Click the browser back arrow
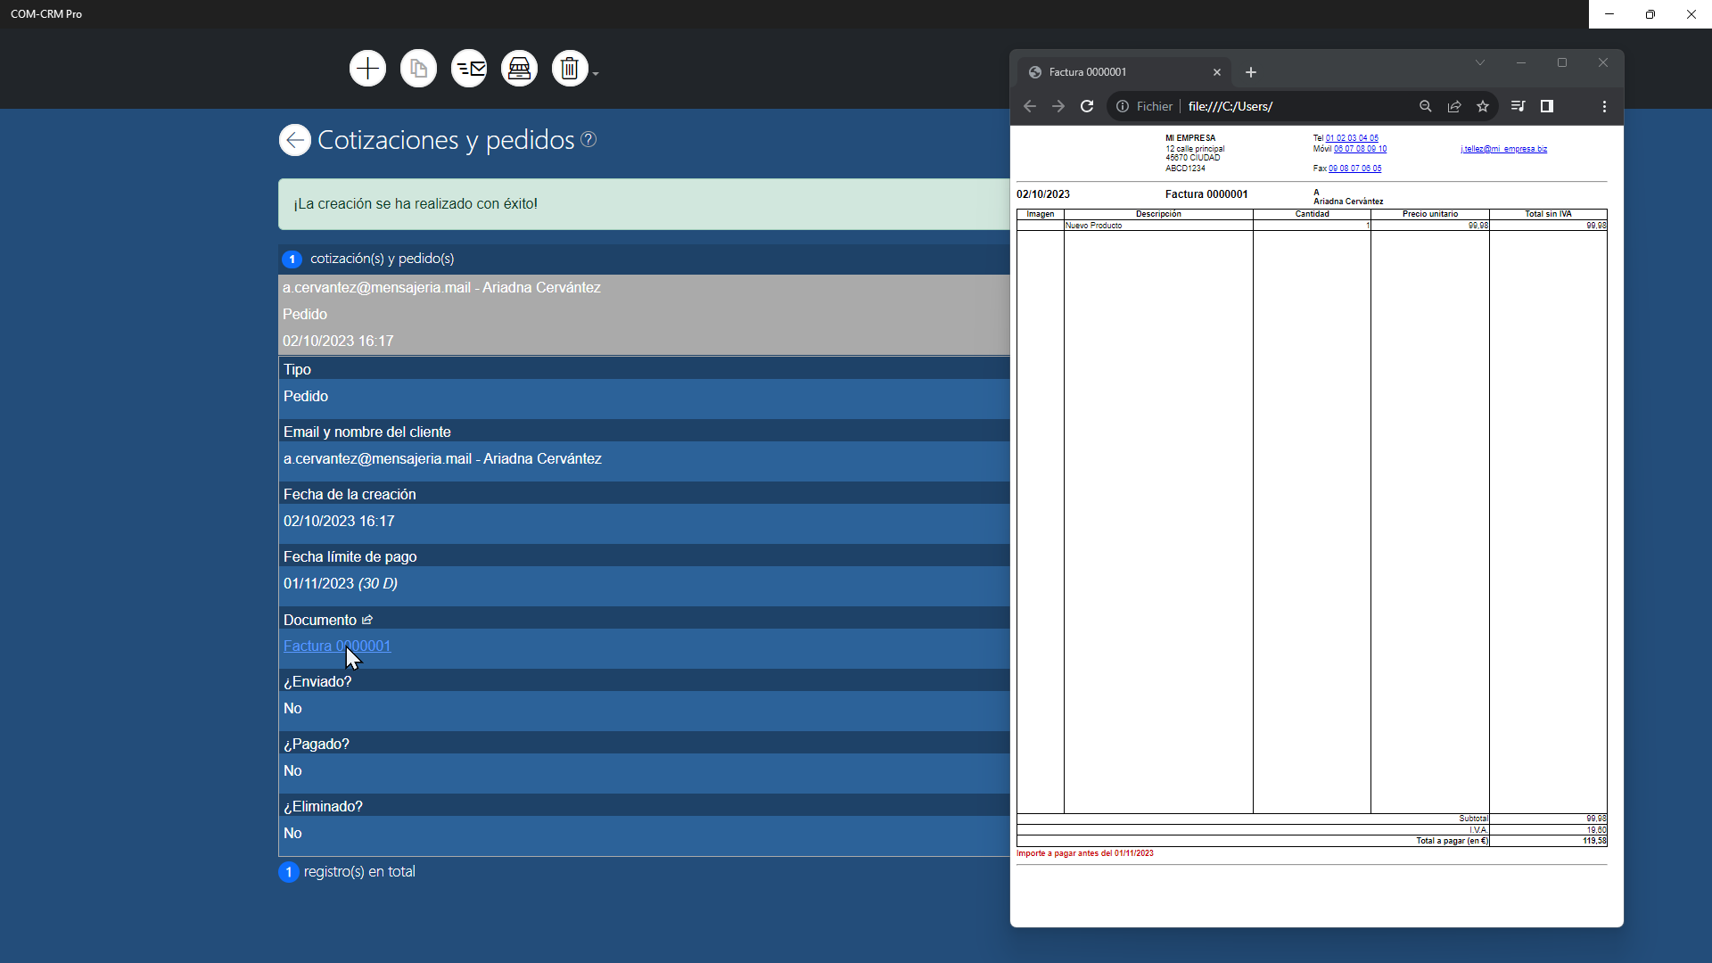The image size is (1712, 963). [x=1030, y=106]
